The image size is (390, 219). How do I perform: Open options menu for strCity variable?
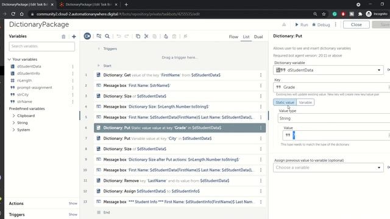pyautogui.click(x=73, y=95)
